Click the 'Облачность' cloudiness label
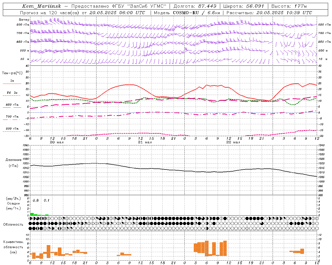 pyautogui.click(x=13, y=224)
